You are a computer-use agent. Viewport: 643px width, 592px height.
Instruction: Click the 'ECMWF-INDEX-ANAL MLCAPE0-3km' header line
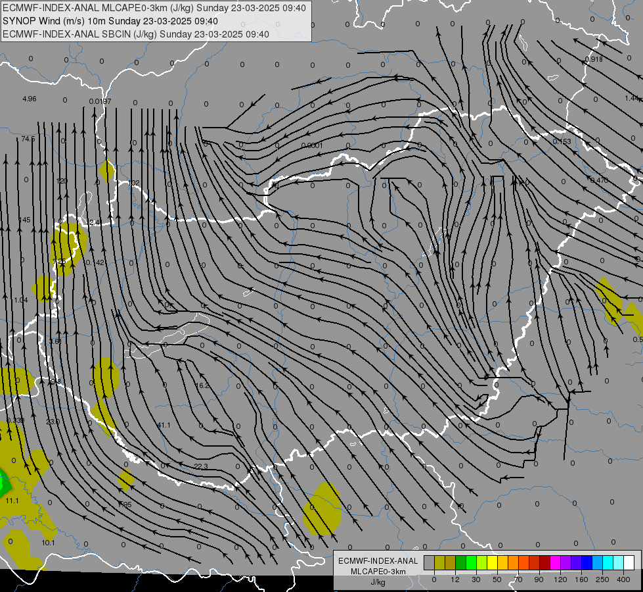coord(154,8)
